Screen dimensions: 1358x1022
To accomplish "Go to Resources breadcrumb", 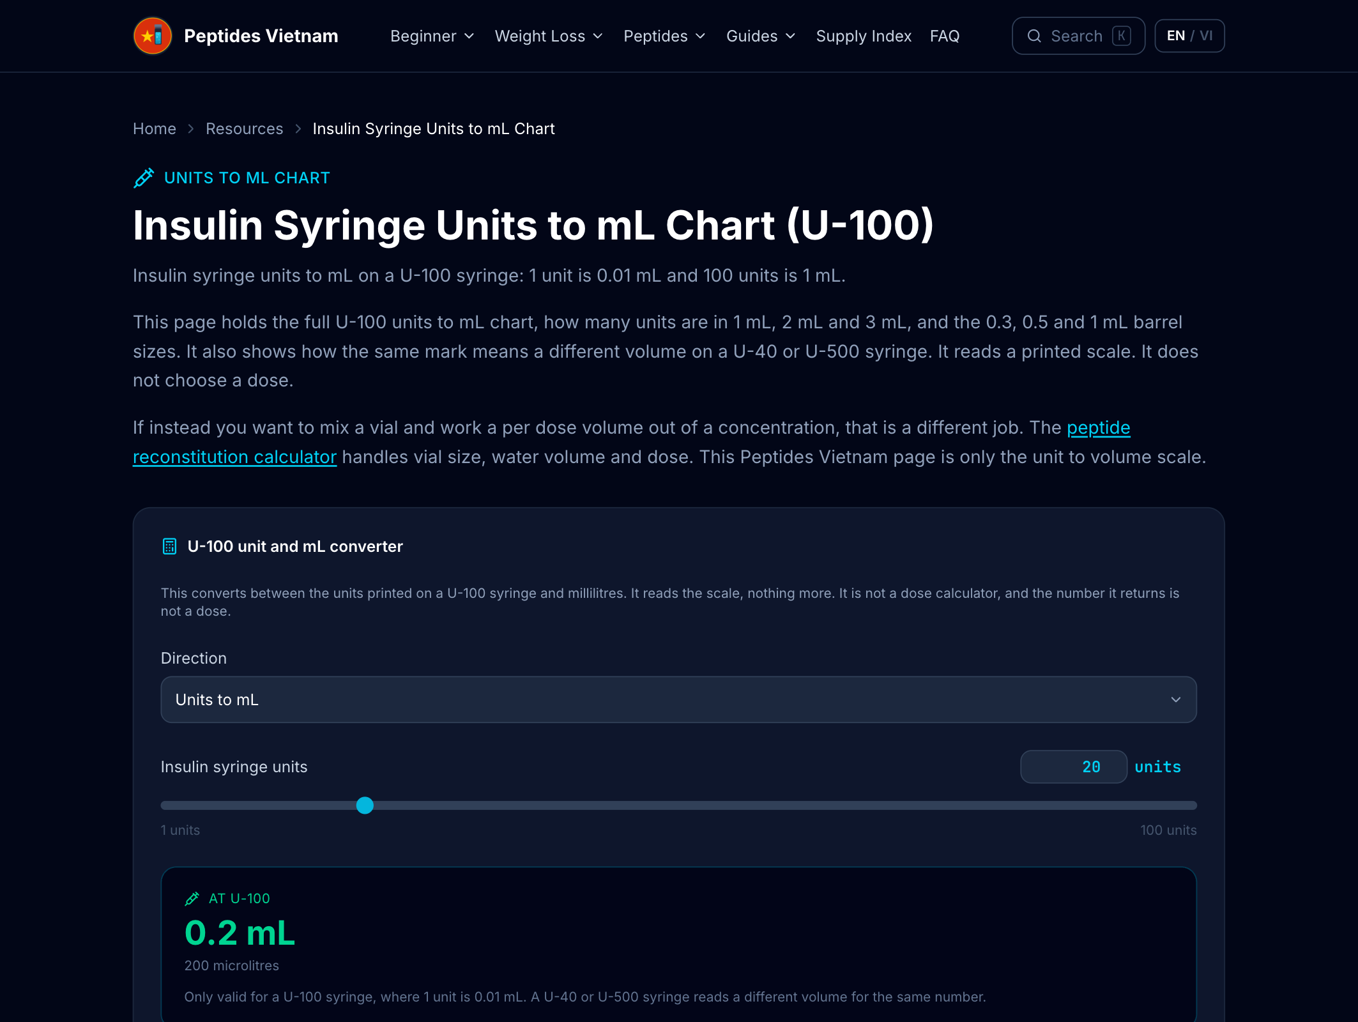I will 244,128.
